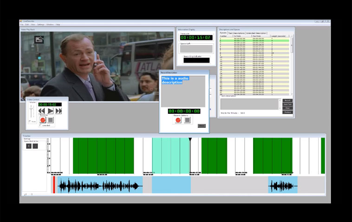
Task: Click the gray stop button in Video Control
Action: pos(51,120)
